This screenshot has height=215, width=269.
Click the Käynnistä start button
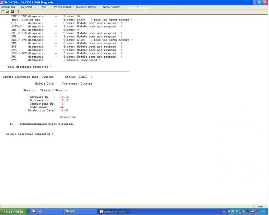14,211
